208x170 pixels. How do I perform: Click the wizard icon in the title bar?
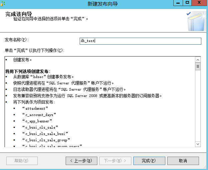(x=3, y=4)
